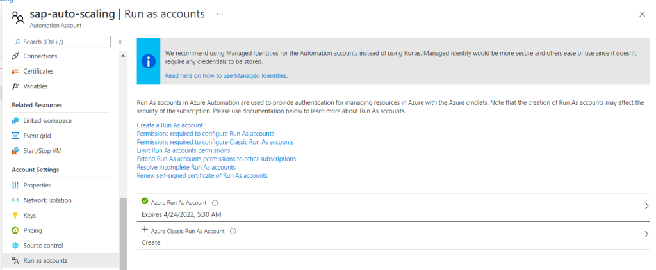Click info icon beside Azure Classic Run As Account

pos(233,231)
